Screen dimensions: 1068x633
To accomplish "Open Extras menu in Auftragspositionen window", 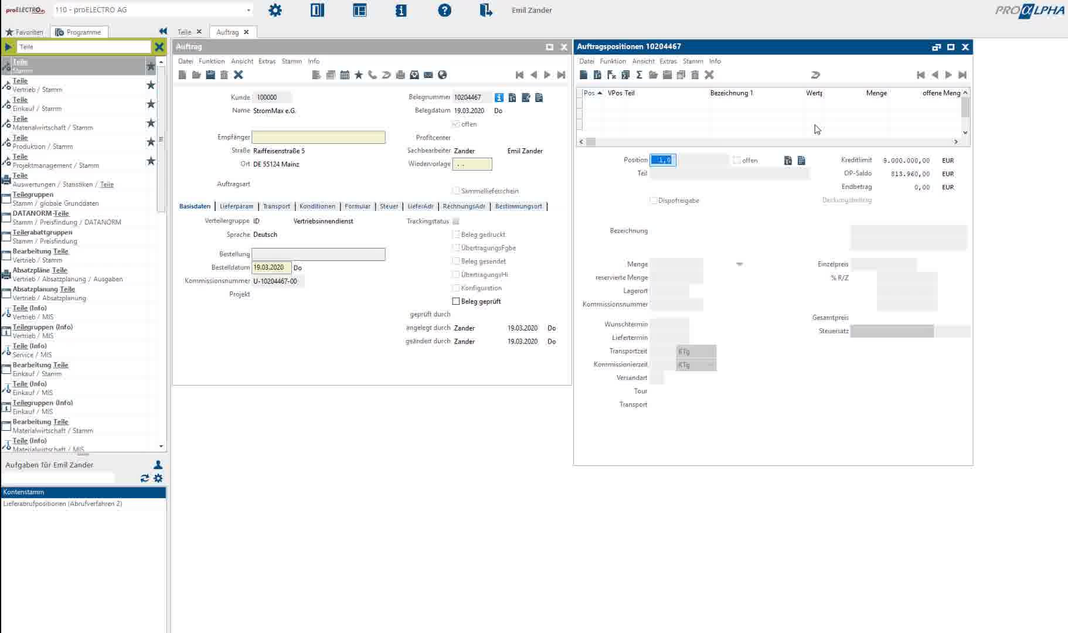I will (x=668, y=61).
